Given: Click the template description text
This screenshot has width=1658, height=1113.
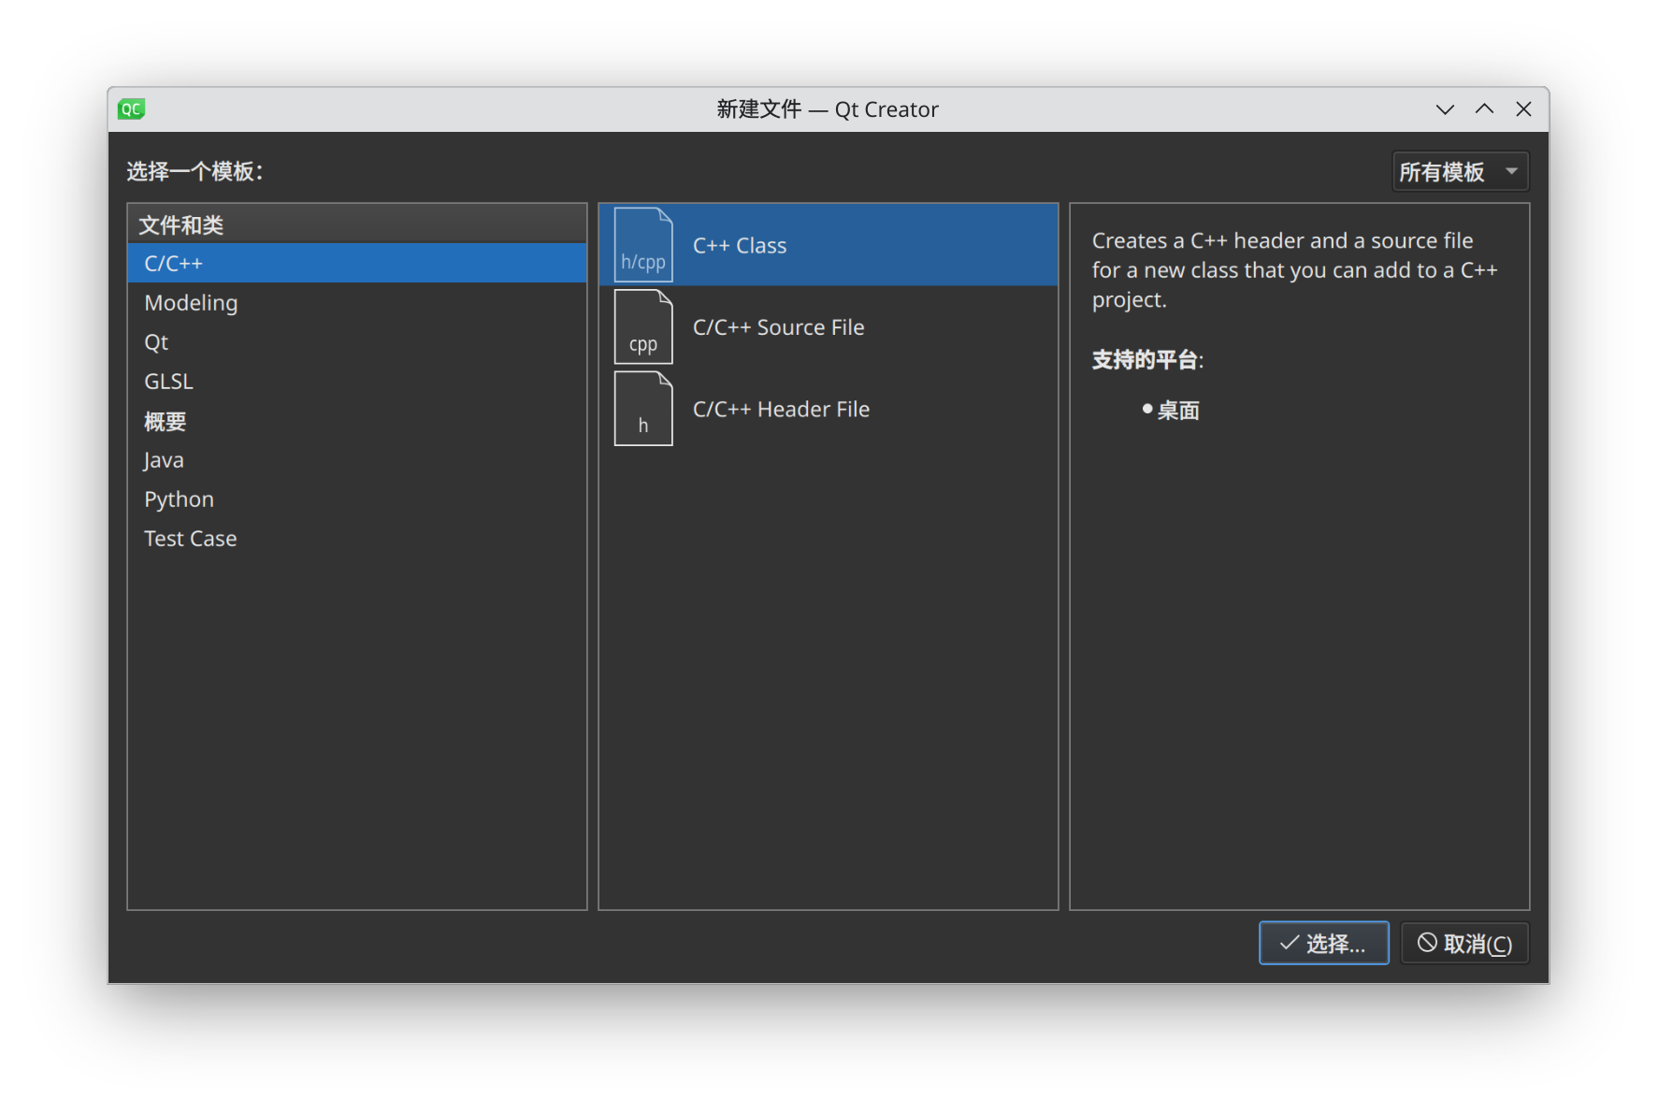Looking at the screenshot, I should [1294, 270].
